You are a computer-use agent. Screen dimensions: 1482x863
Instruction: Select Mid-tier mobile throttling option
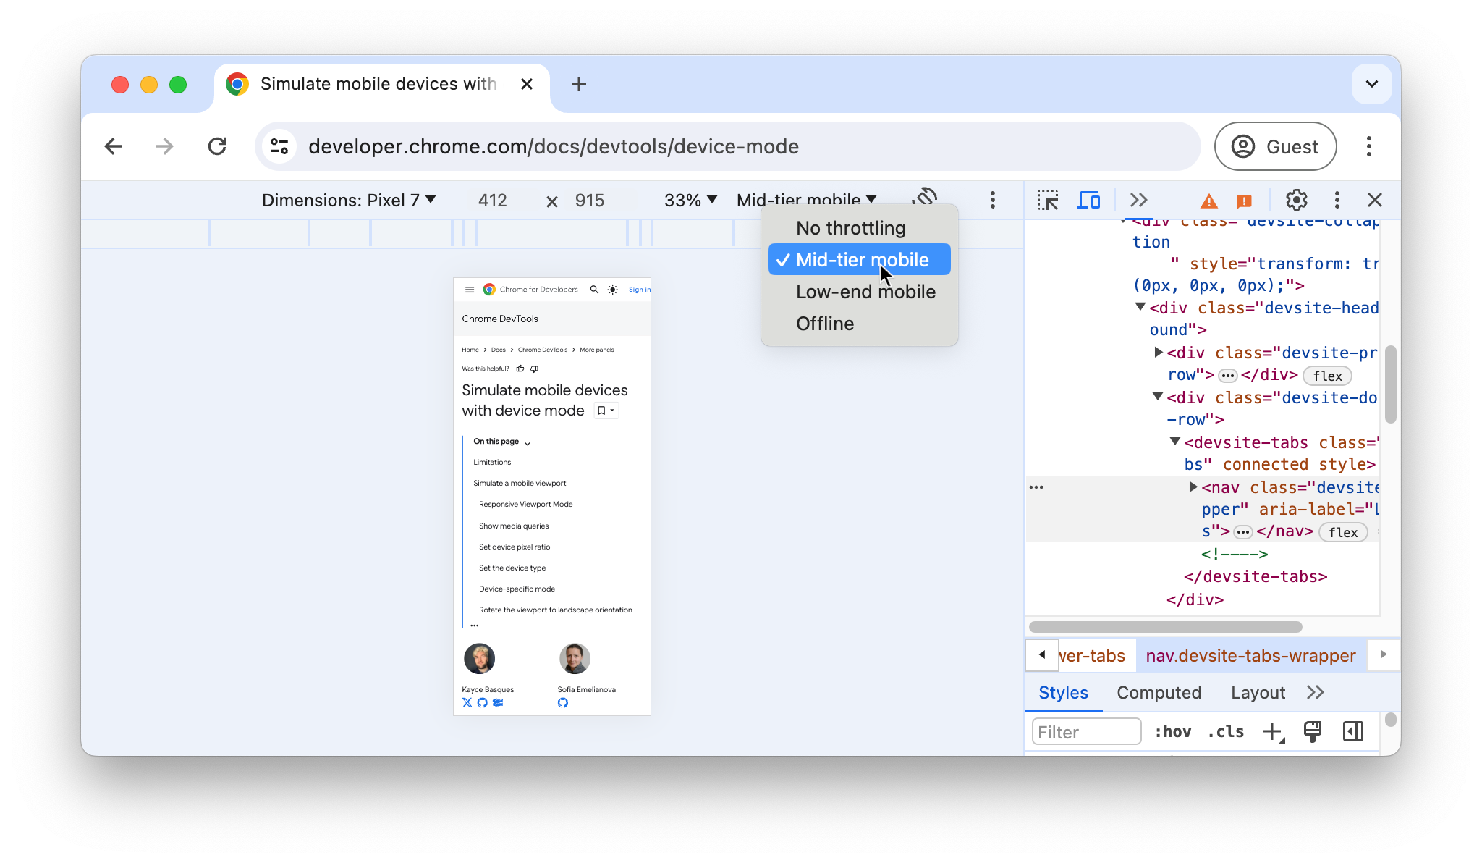[862, 259]
